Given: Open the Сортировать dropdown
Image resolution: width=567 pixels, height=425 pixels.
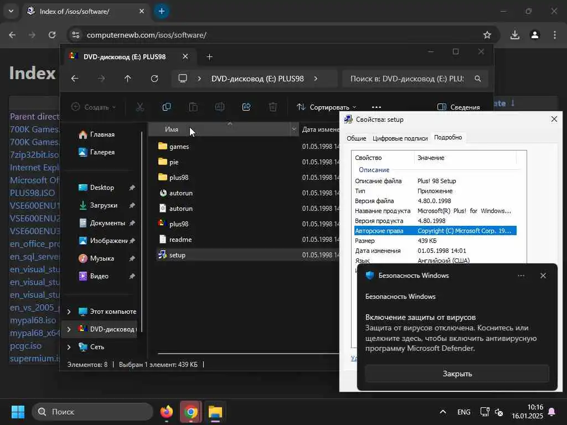Looking at the screenshot, I should coord(327,107).
